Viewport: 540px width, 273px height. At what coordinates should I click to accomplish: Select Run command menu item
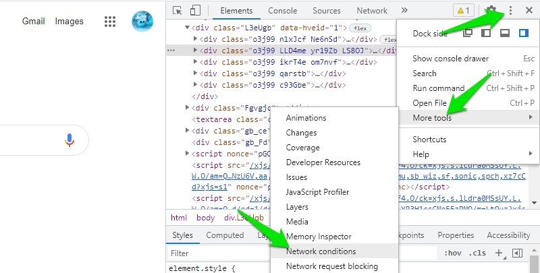point(468,88)
